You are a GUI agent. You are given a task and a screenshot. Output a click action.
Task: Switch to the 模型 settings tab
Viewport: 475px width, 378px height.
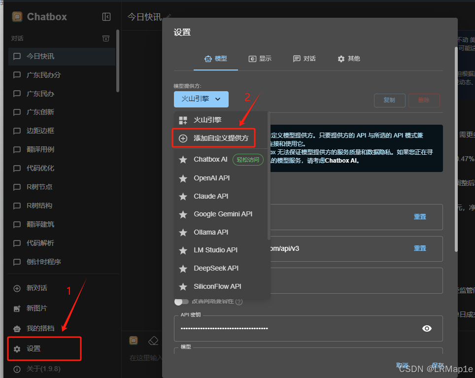click(x=216, y=59)
